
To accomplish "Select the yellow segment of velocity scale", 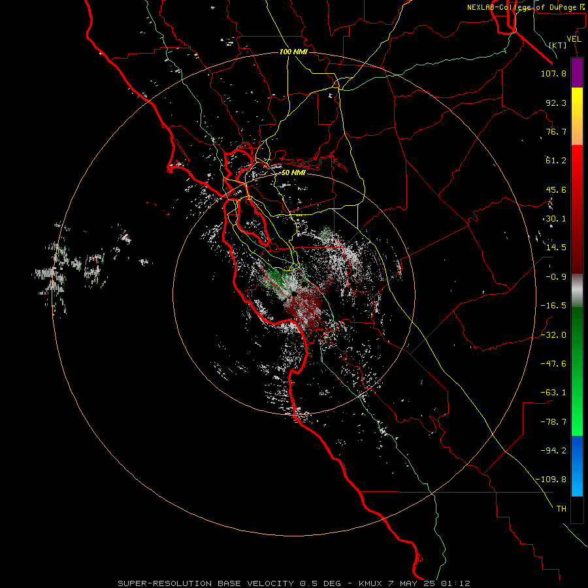I will [x=577, y=116].
